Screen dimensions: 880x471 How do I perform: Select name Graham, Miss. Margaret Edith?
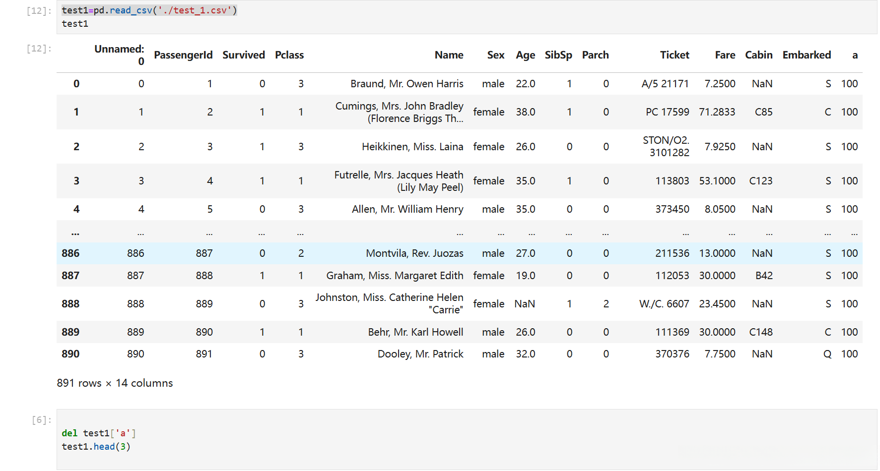(x=395, y=276)
